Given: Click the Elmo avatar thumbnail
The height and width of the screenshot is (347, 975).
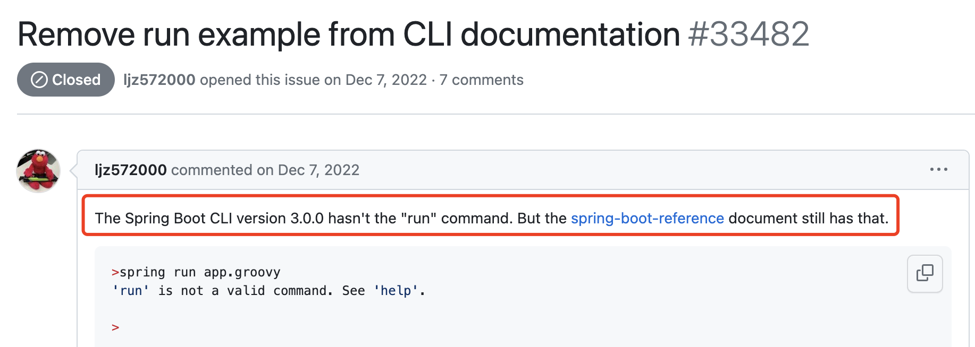Looking at the screenshot, I should click(38, 171).
